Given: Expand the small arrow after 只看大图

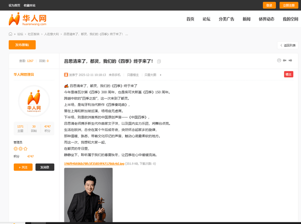Looking at the screenshot, I should click(x=161, y=75).
